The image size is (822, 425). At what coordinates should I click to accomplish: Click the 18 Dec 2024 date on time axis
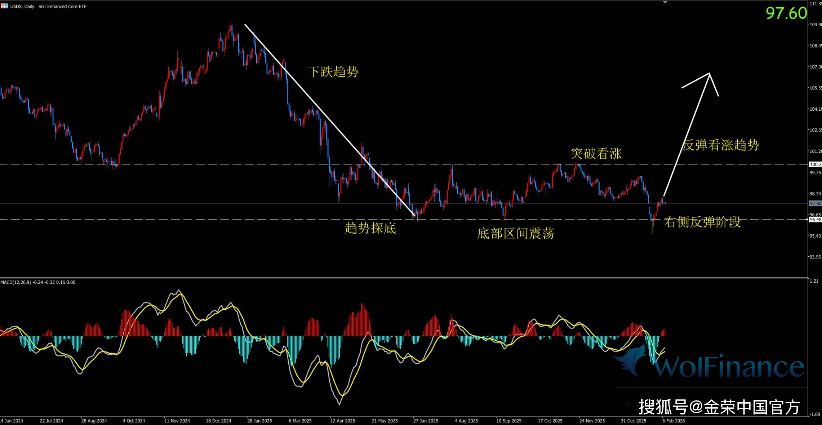(x=218, y=421)
